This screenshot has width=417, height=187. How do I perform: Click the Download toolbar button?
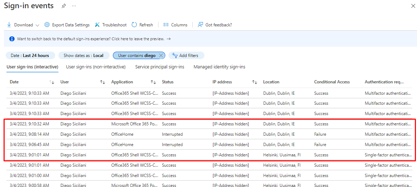[x=20, y=25]
